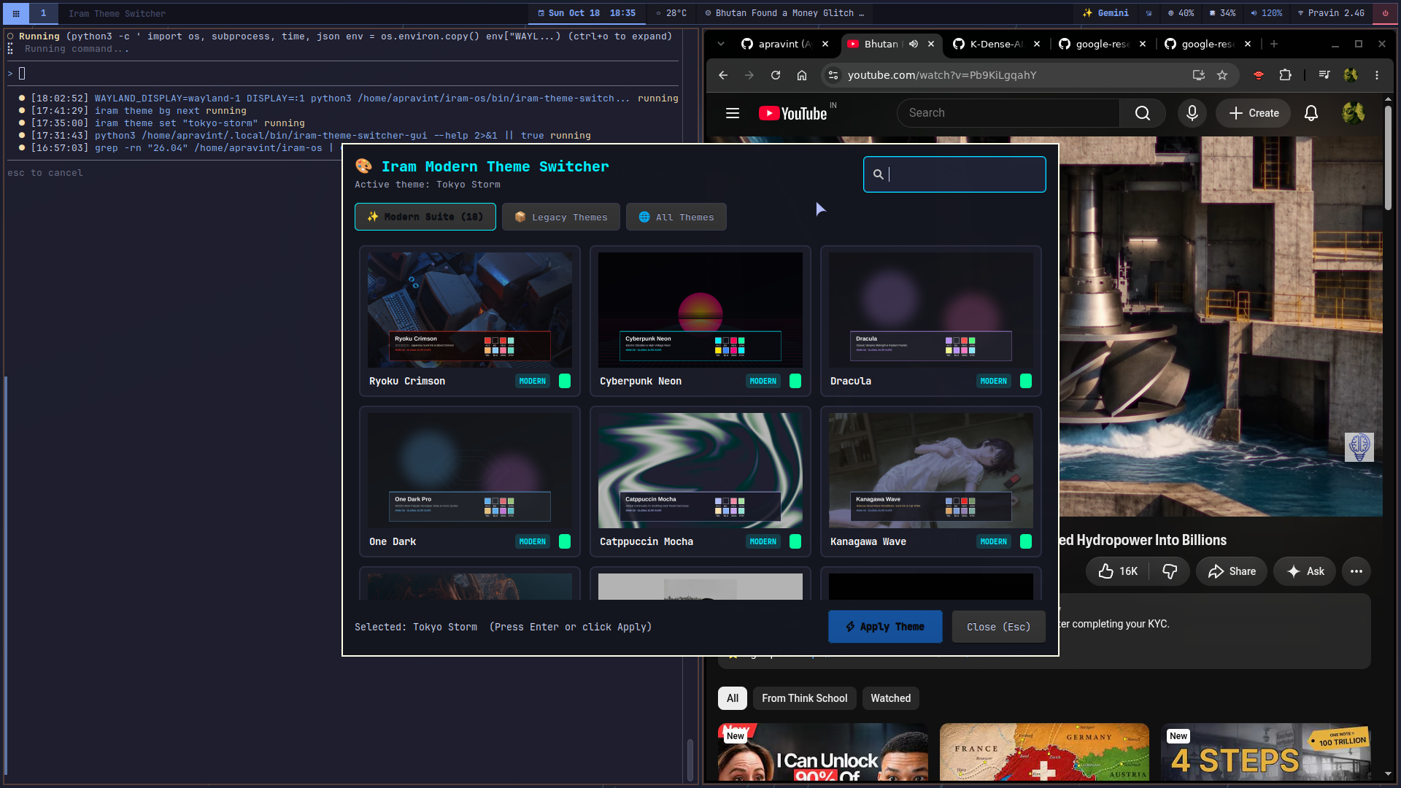Viewport: 1401px width, 788px height.
Task: Mute the Bhutan tab via speaker icon
Action: pos(914,44)
